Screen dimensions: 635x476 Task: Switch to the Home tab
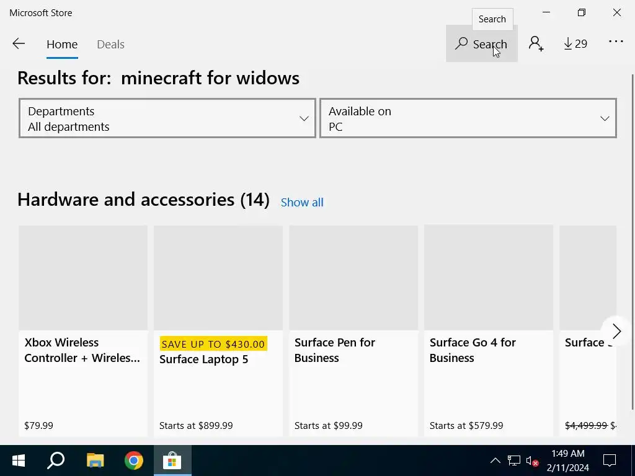62,44
